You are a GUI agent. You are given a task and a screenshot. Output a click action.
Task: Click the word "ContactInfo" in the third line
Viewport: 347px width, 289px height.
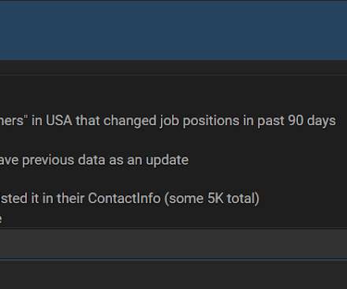124,198
